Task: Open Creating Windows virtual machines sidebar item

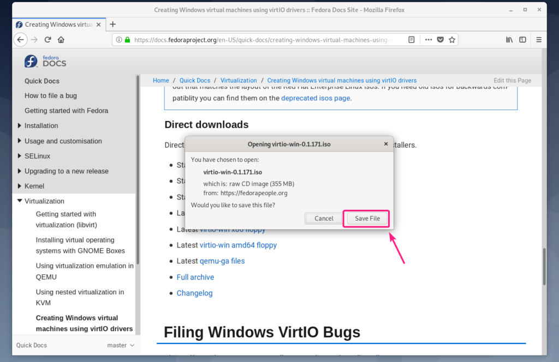Action: (84, 323)
